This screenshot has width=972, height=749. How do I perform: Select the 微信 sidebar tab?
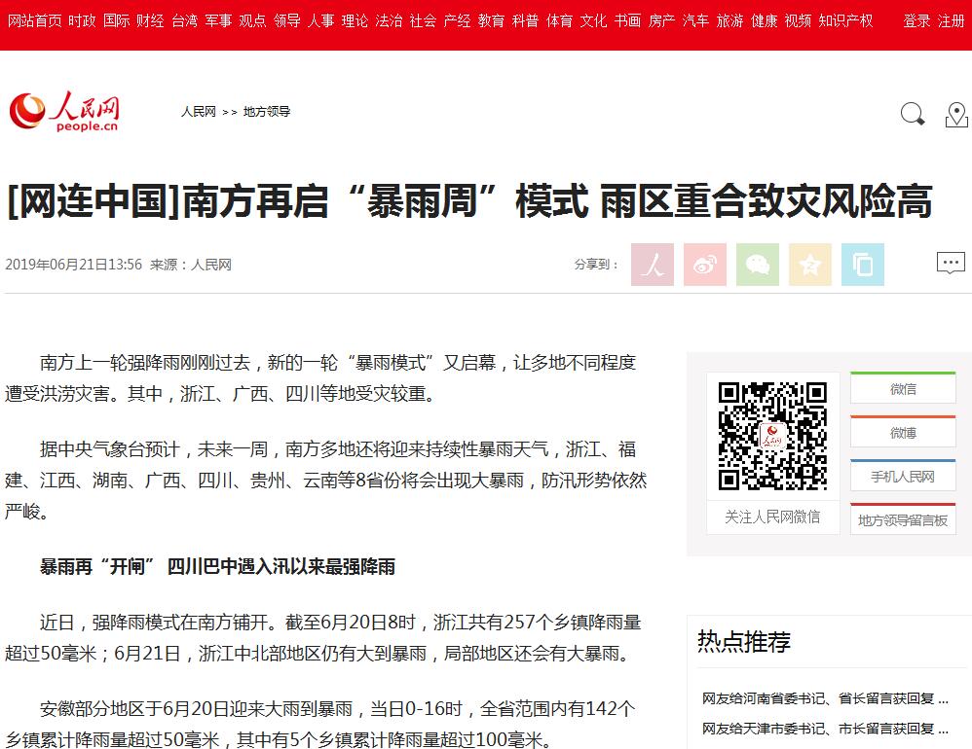903,389
